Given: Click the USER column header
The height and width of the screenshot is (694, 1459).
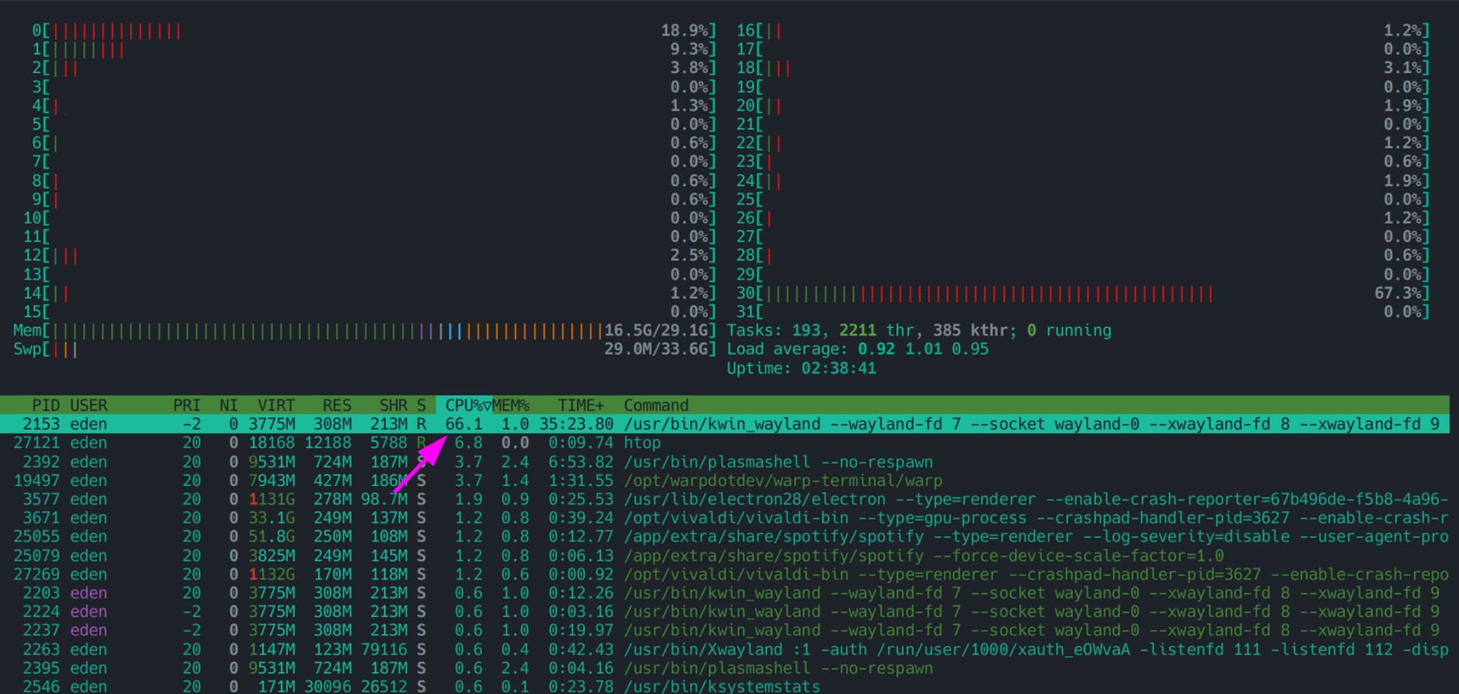Looking at the screenshot, I should [88, 405].
